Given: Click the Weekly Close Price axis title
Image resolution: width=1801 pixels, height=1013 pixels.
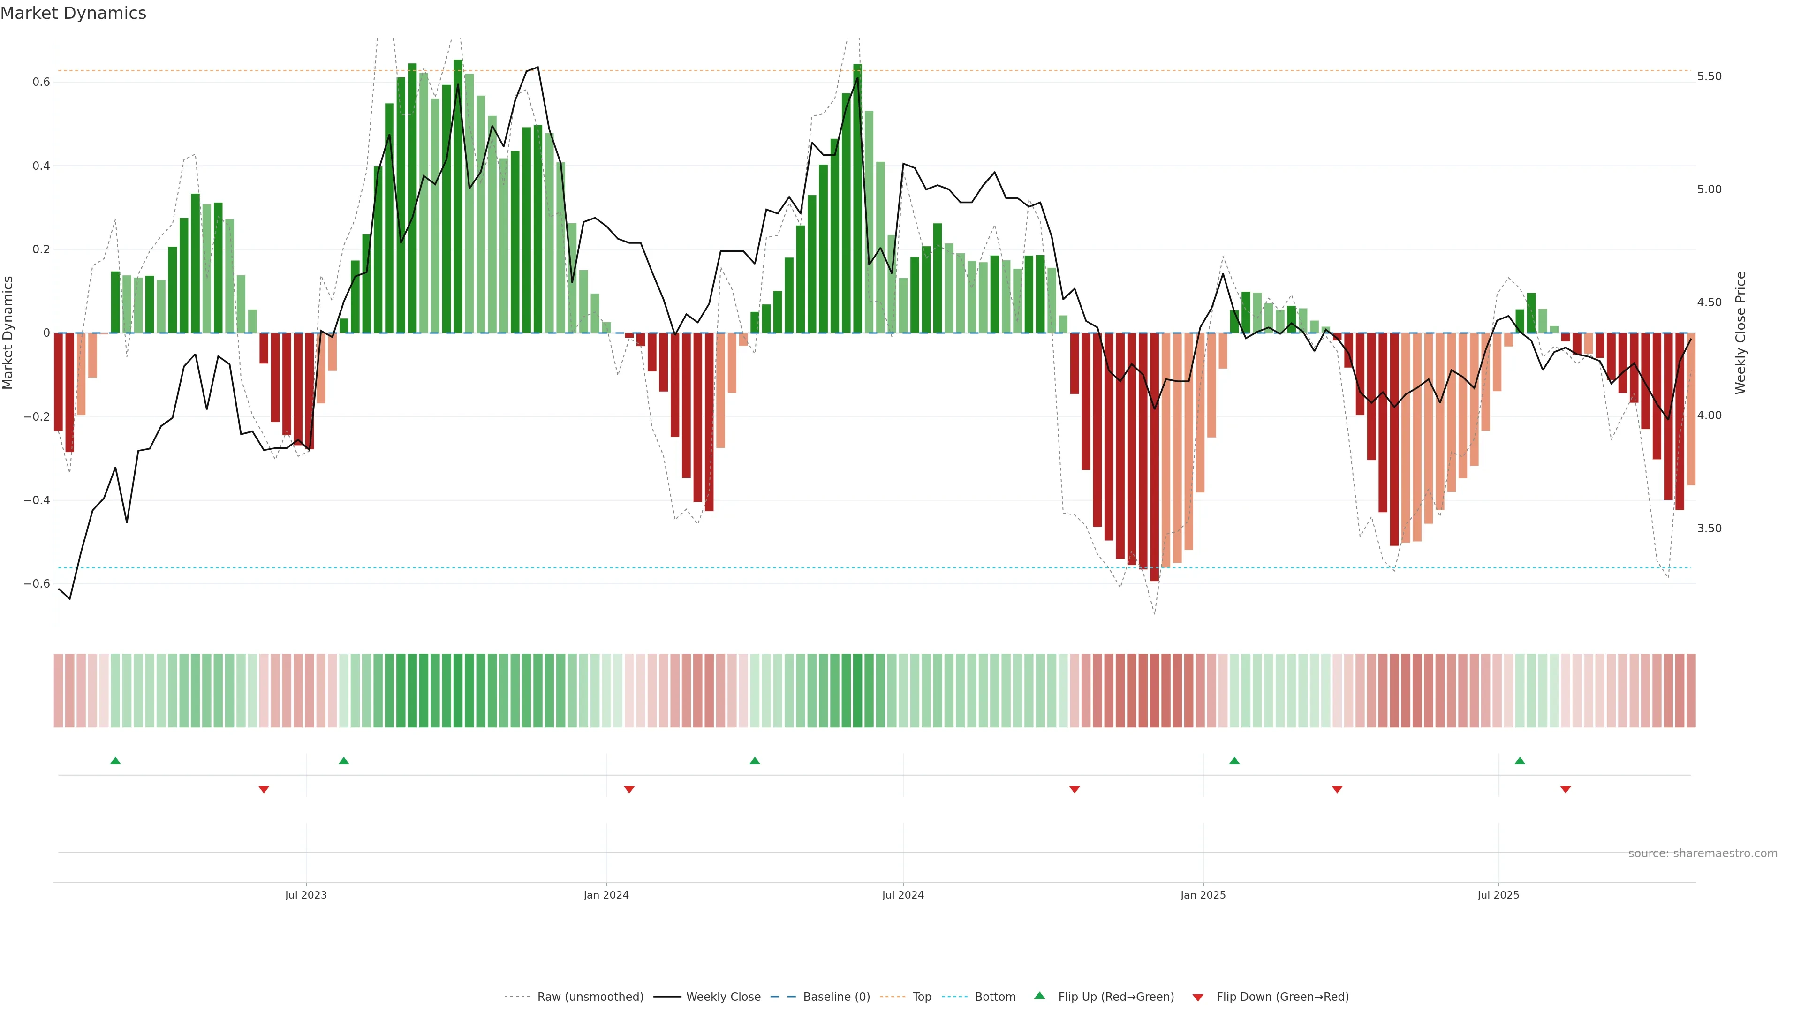Looking at the screenshot, I should (1740, 333).
